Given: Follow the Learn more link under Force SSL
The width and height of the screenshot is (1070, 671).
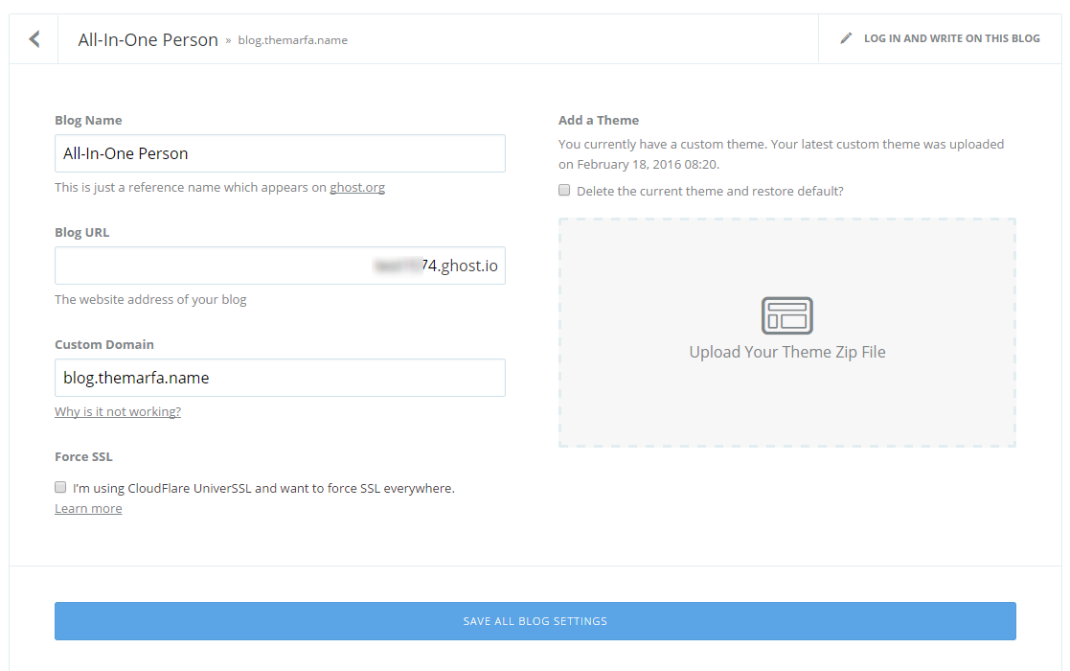Looking at the screenshot, I should coord(88,509).
